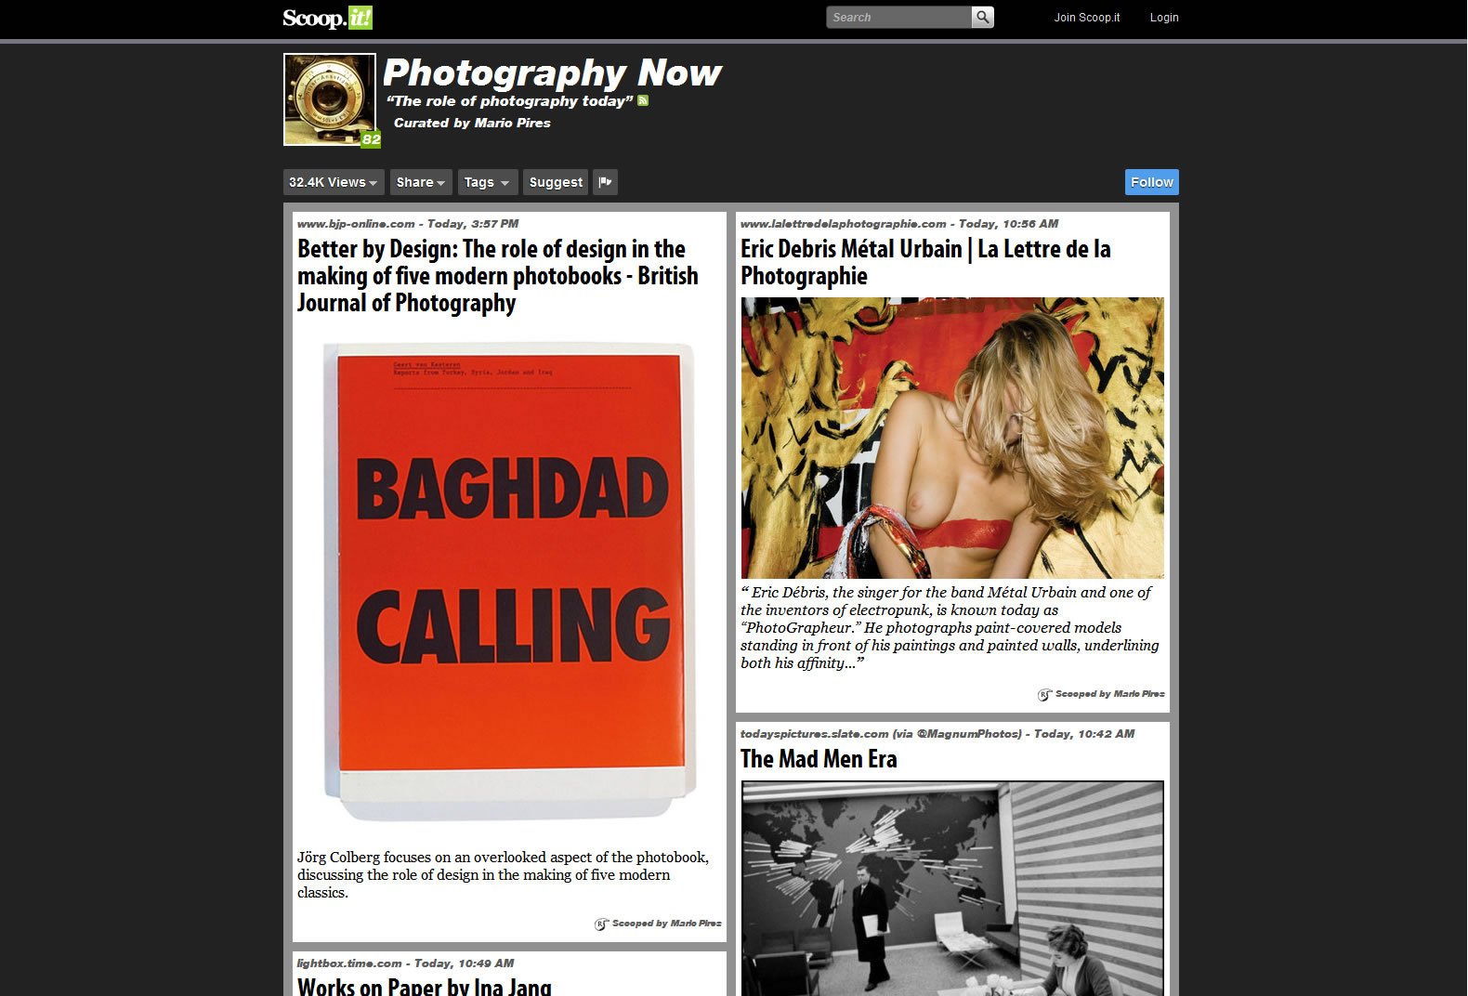Click the search magnifier icon

(x=982, y=17)
